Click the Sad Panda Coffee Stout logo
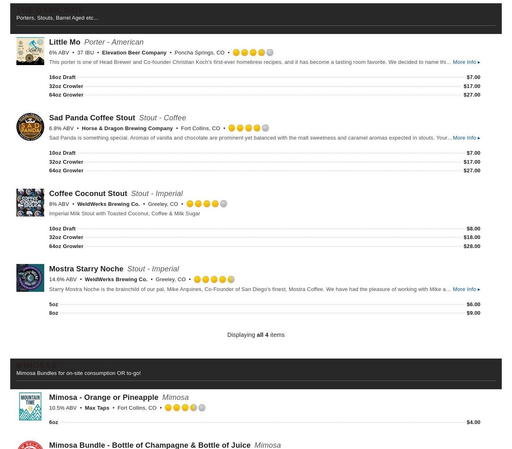This screenshot has height=449, width=512. tap(30, 127)
